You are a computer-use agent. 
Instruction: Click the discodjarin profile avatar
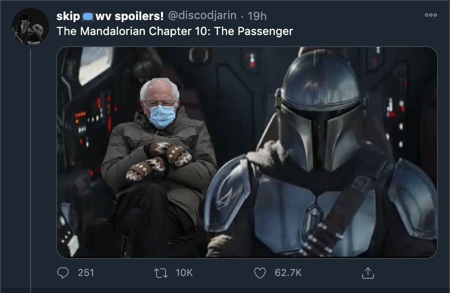pos(30,26)
